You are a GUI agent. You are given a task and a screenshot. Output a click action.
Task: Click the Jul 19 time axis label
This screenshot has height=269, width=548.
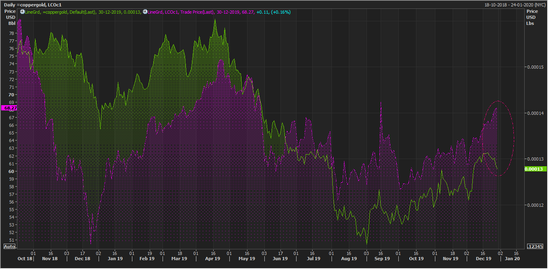(313, 259)
